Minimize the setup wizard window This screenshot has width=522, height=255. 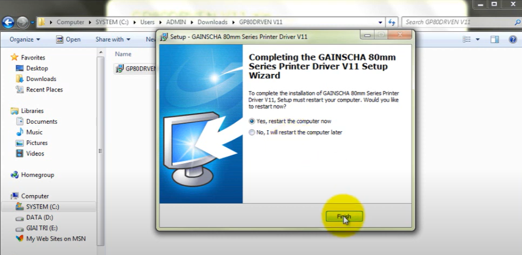tap(368, 34)
